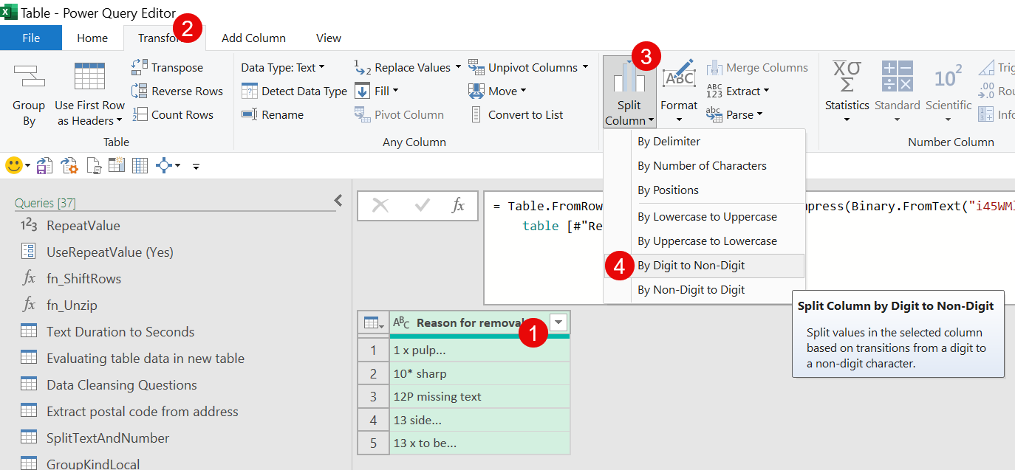Image resolution: width=1015 pixels, height=470 pixels.
Task: Click the Excel app icon in title bar
Action: 9,12
